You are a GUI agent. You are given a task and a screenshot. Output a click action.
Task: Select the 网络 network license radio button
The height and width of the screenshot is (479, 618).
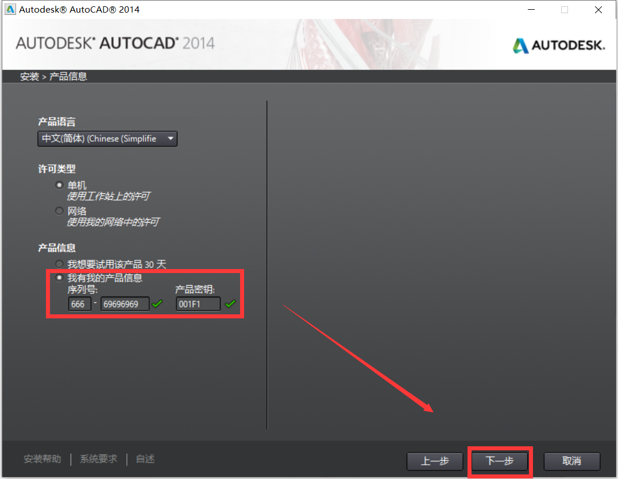(60, 211)
